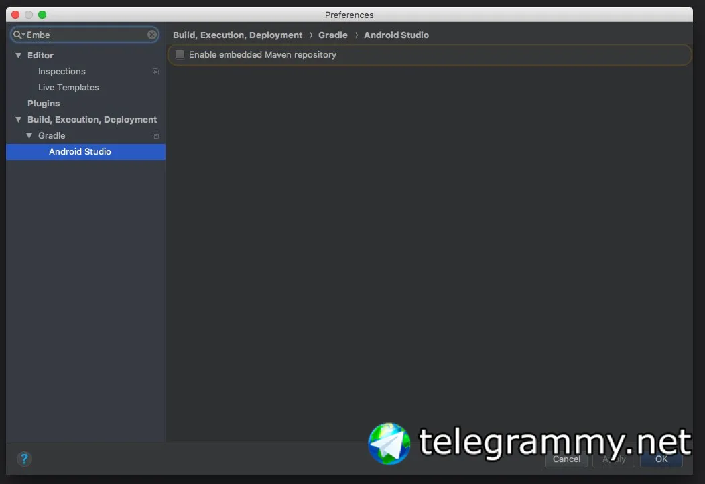The height and width of the screenshot is (484, 705).
Task: Open the help question mark
Action: tap(24, 459)
